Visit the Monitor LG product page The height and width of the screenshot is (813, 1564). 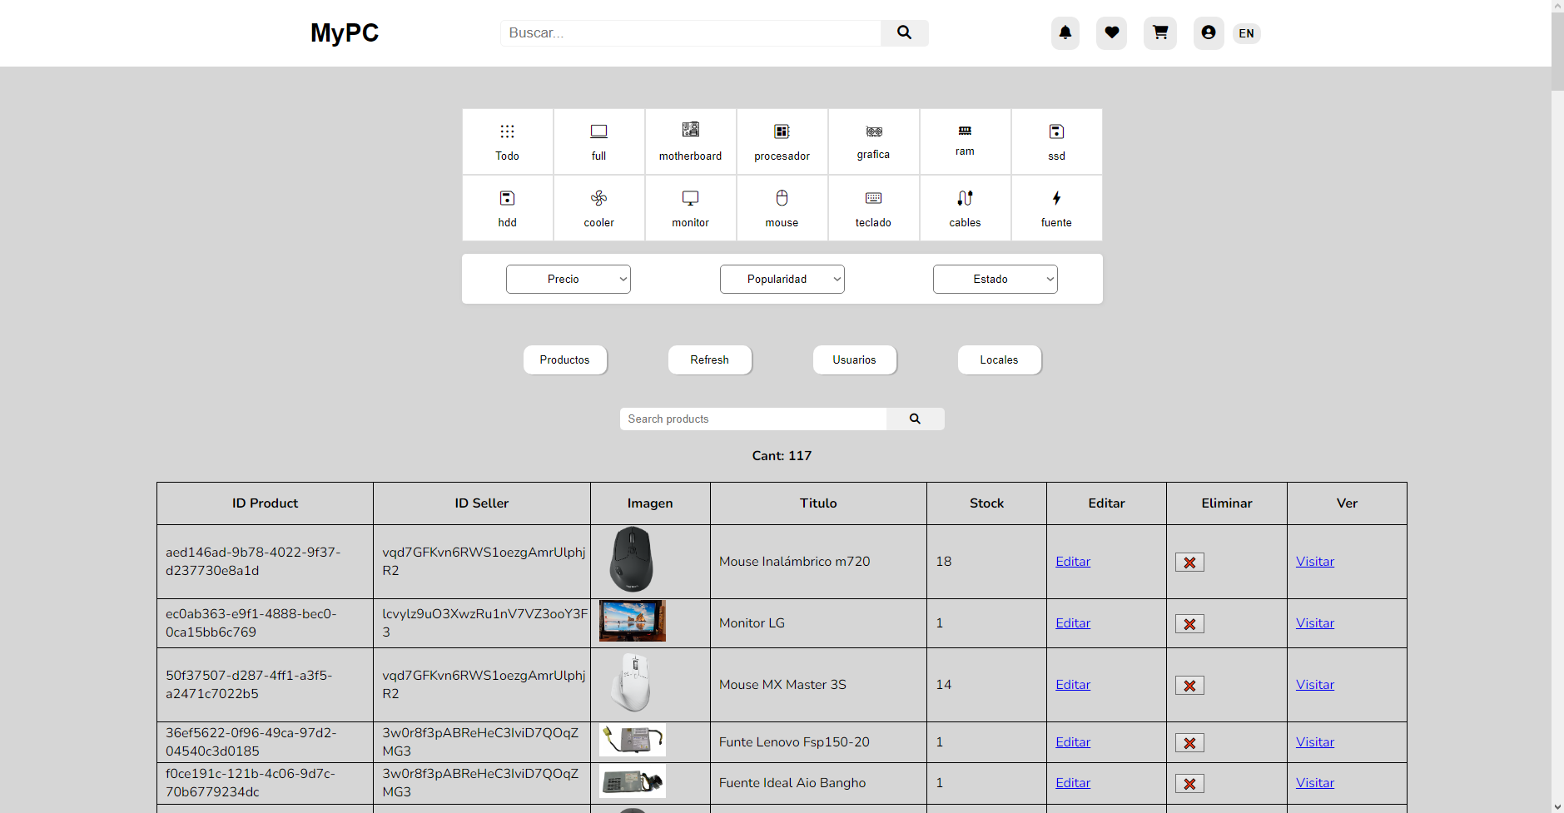(1314, 622)
